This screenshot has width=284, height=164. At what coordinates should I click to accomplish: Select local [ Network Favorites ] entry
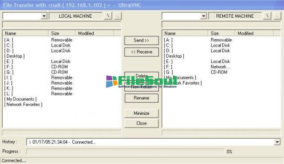[x=23, y=105]
